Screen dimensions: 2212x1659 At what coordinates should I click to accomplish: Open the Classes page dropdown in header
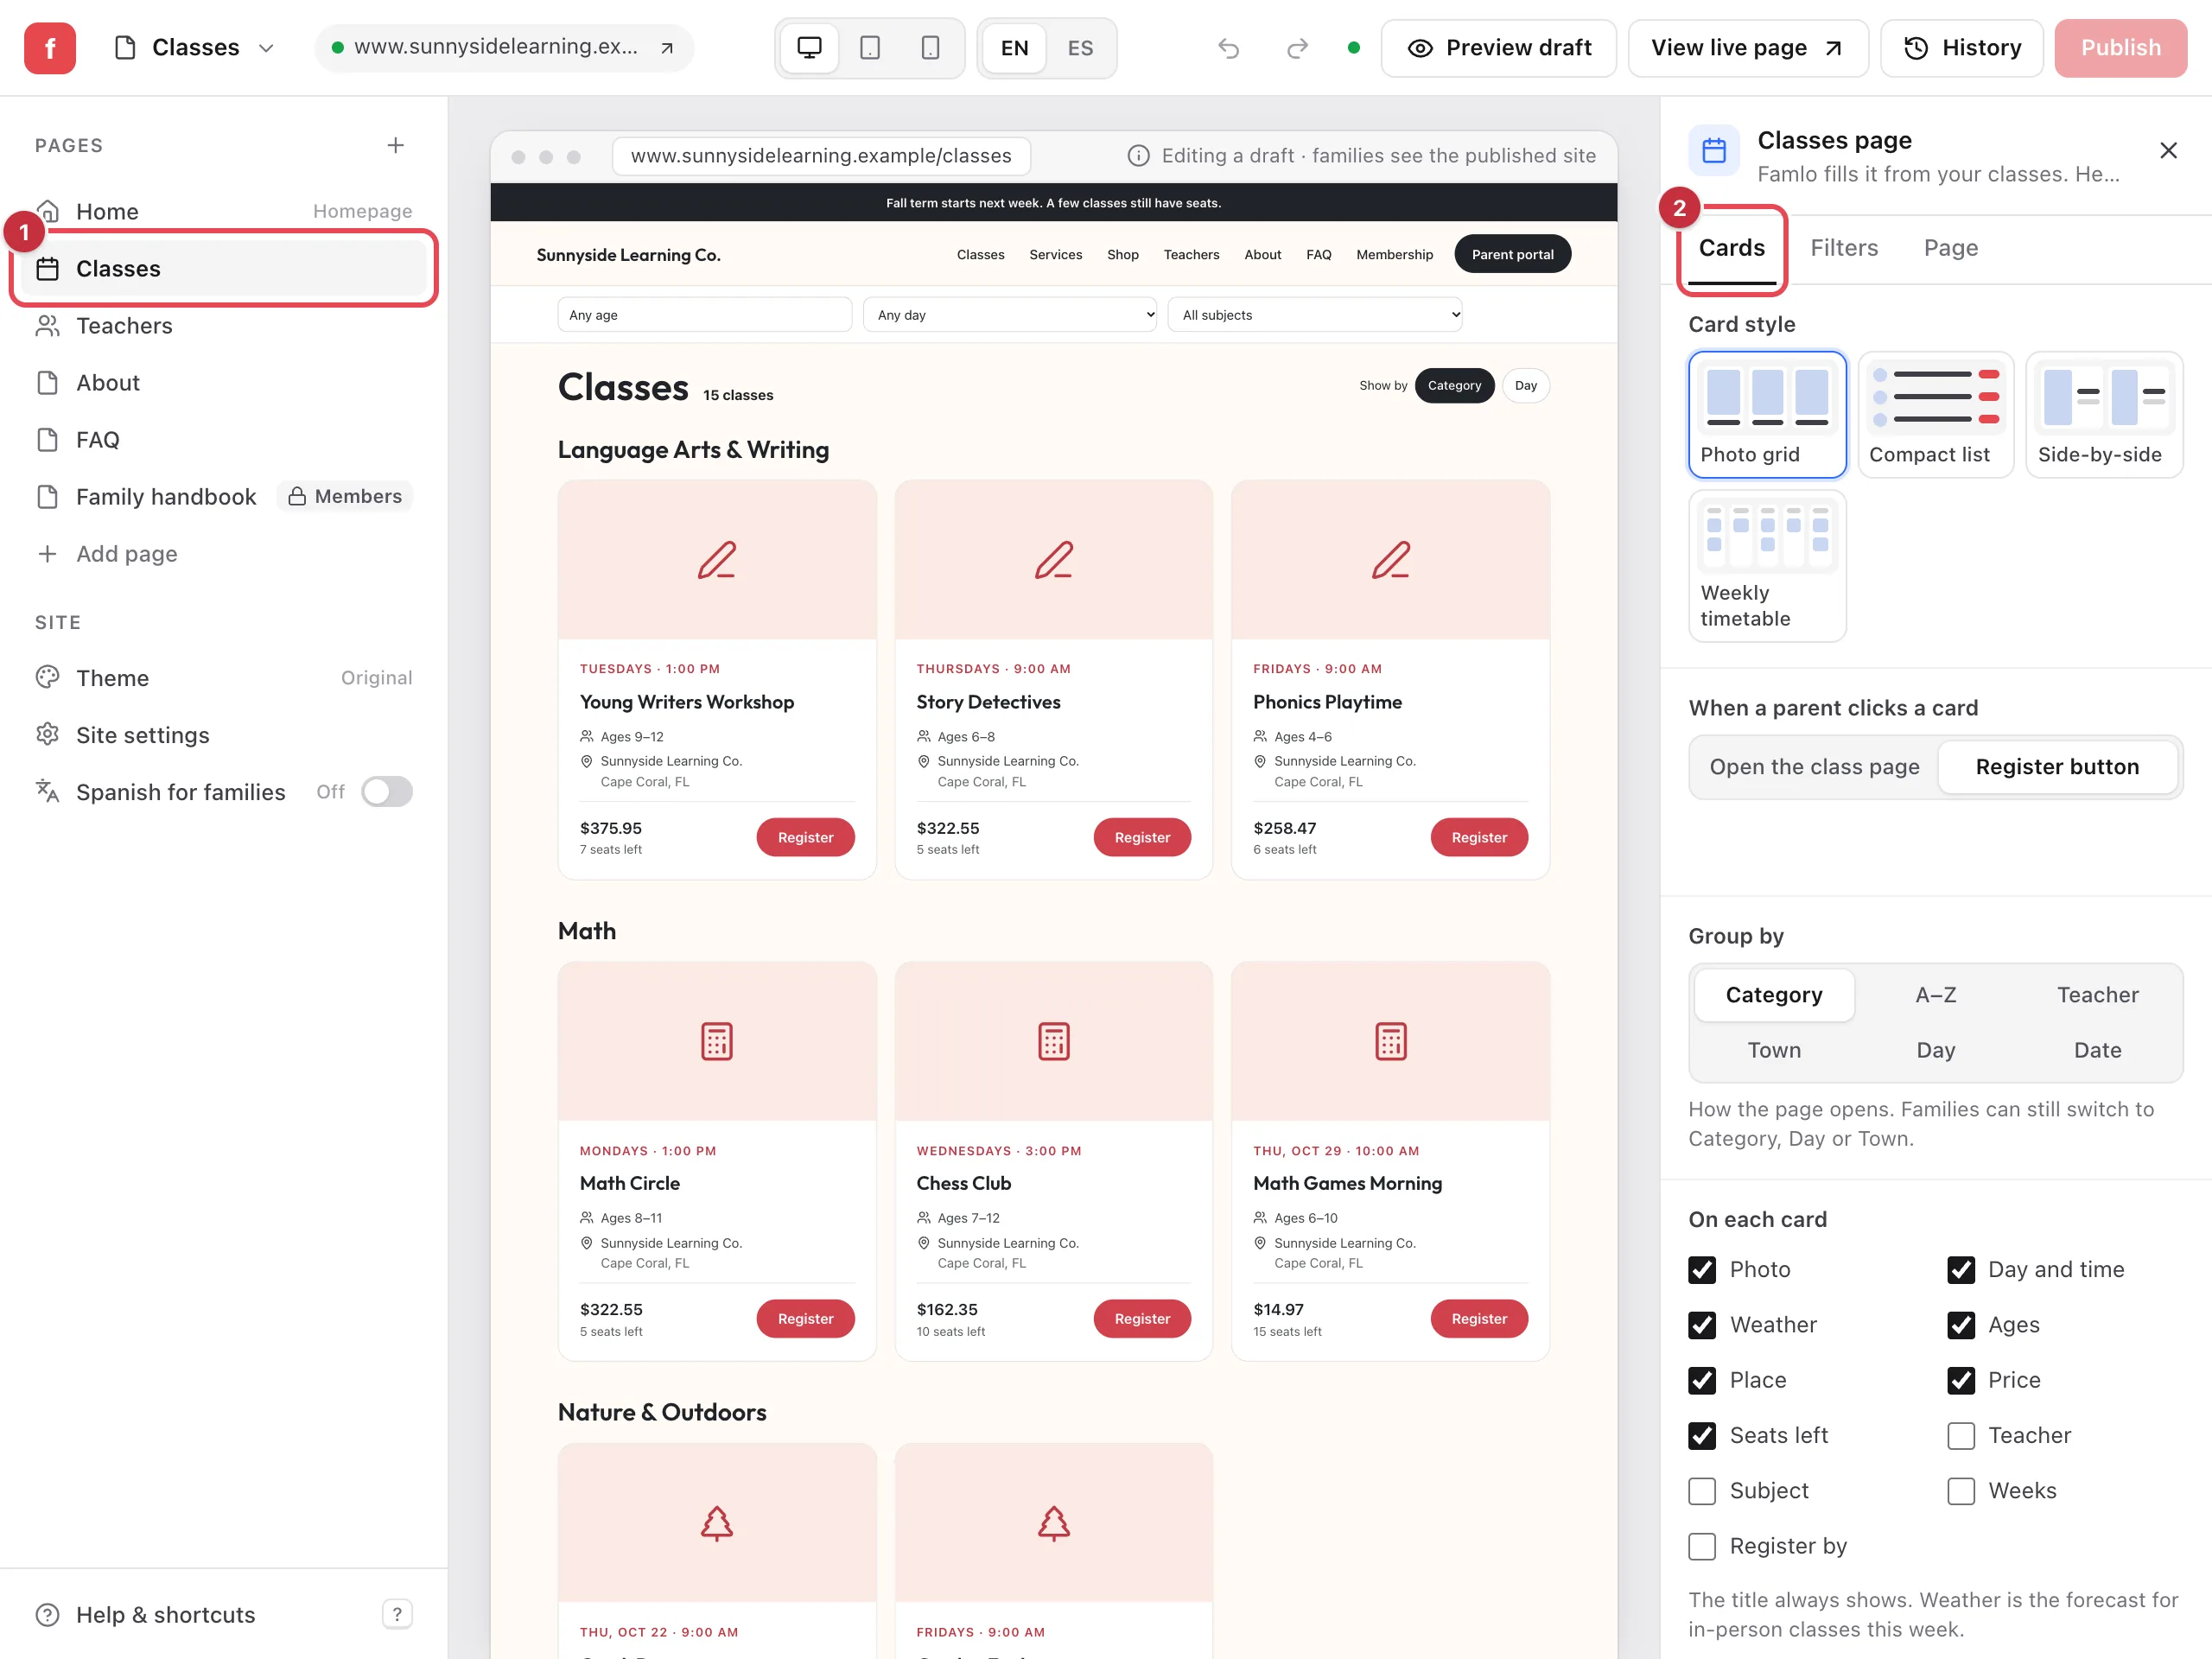click(x=195, y=48)
